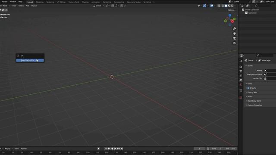Open the proportional editing falloff curve
276x155 pixels.
click(125, 6)
